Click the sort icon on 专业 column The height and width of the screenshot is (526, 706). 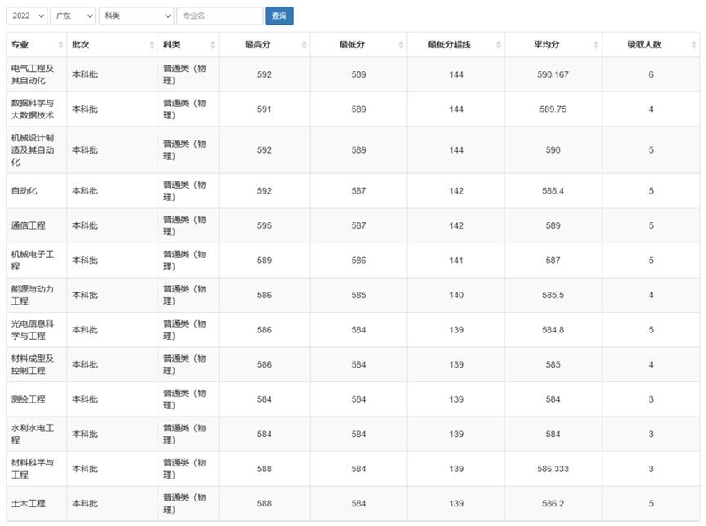coord(57,45)
